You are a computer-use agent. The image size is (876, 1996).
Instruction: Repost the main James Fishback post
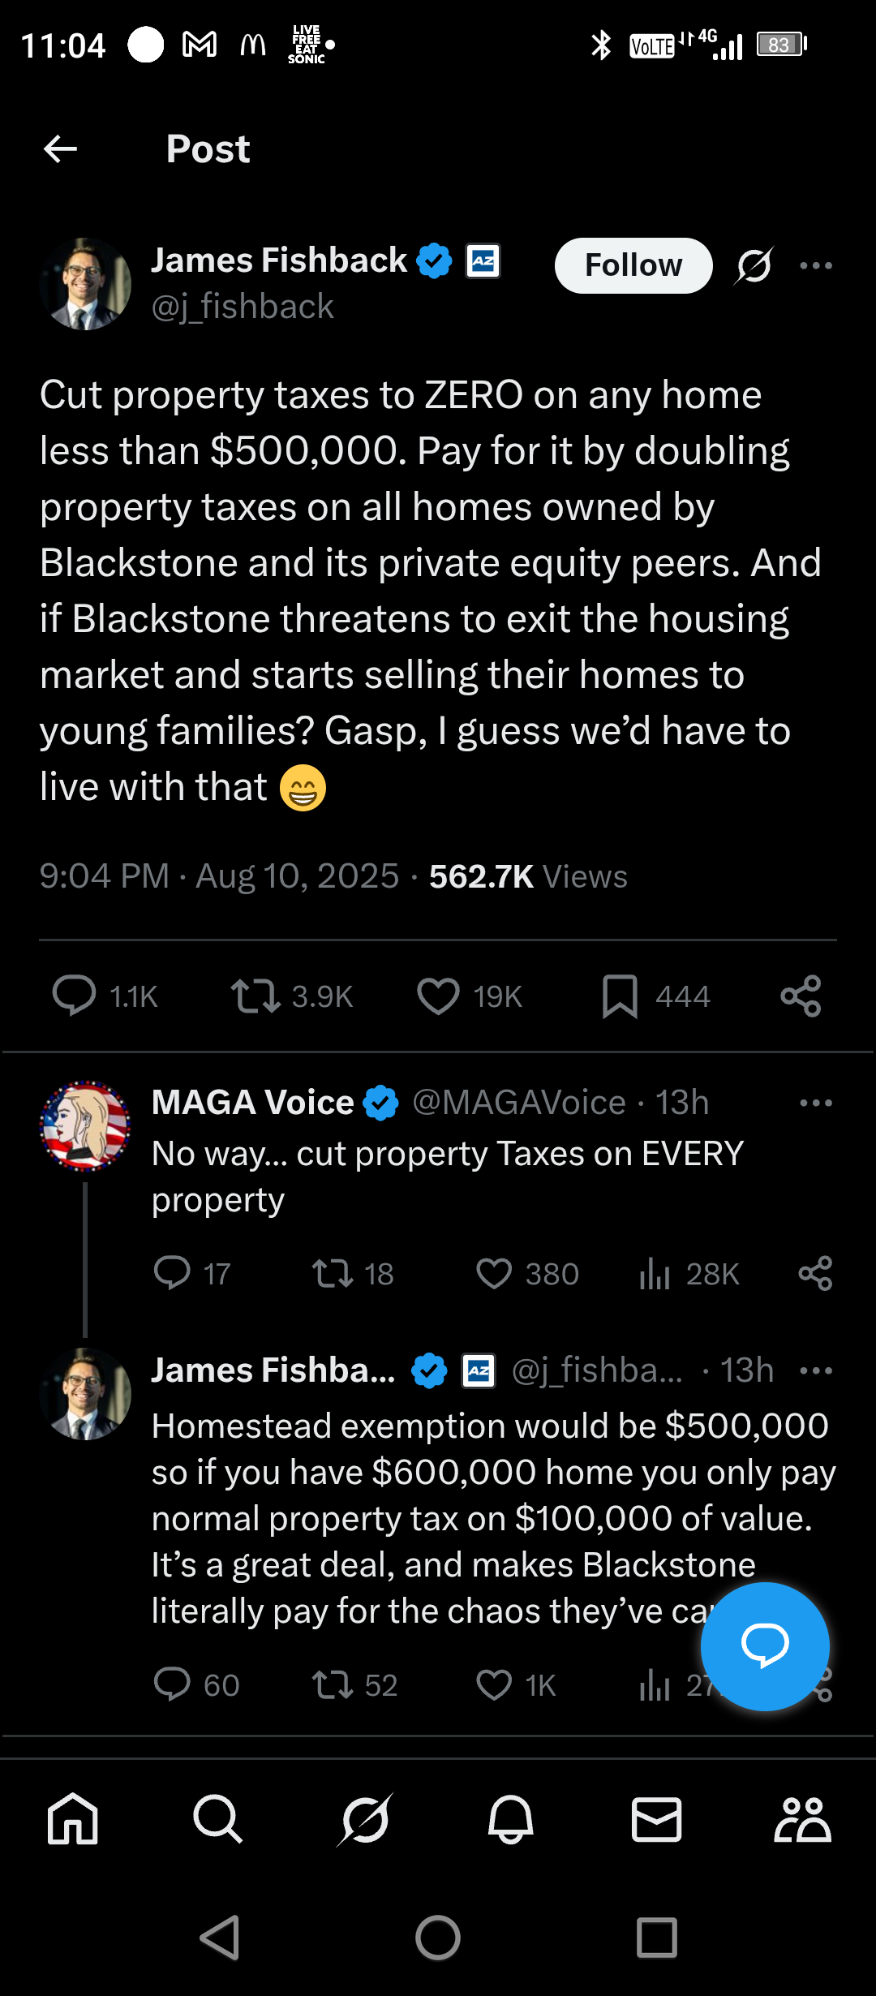coord(255,996)
